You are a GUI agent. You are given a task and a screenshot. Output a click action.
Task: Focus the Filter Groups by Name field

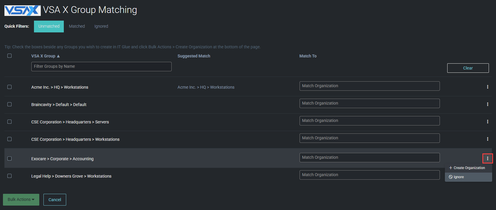point(101,67)
